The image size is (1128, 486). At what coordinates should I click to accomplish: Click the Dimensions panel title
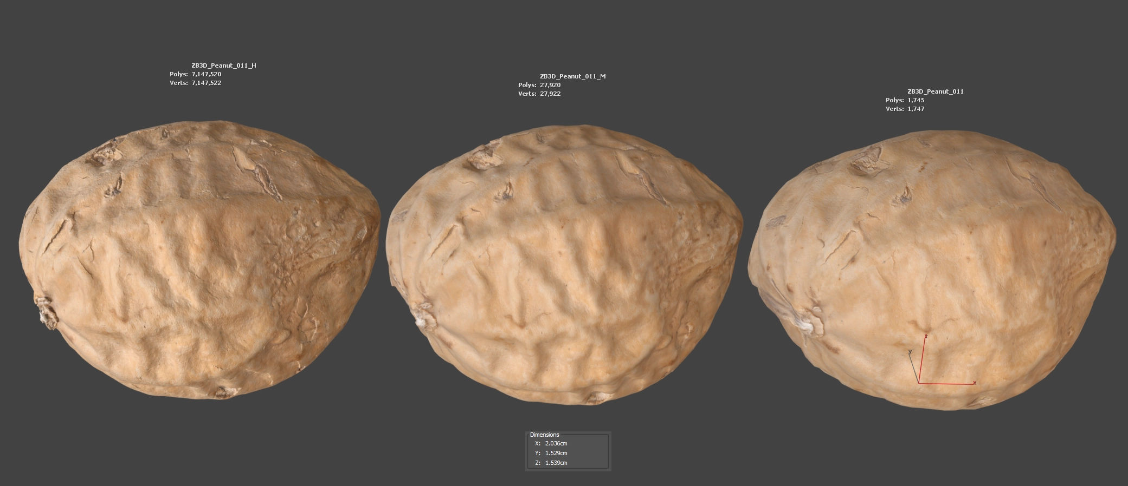coord(544,435)
